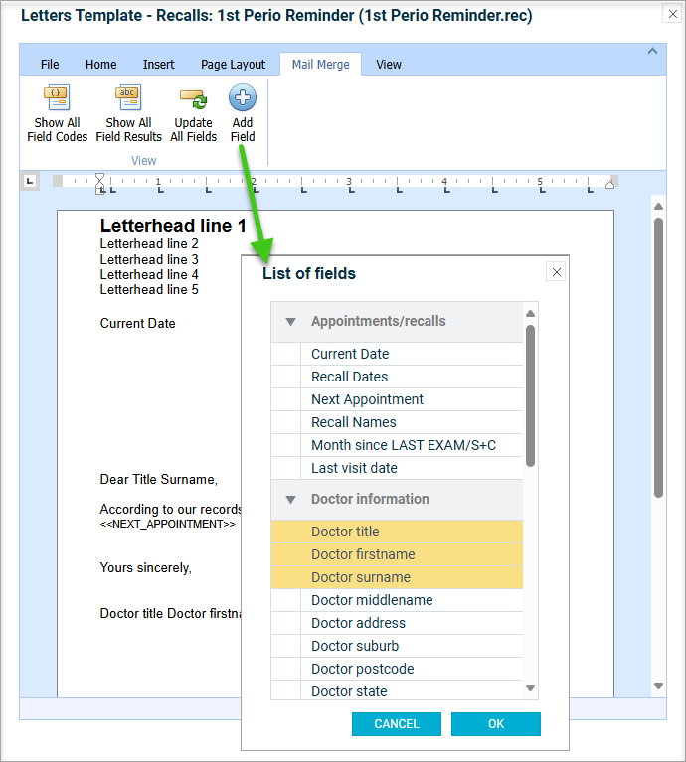
Task: Click Current Date in the letter body
Action: [137, 324]
